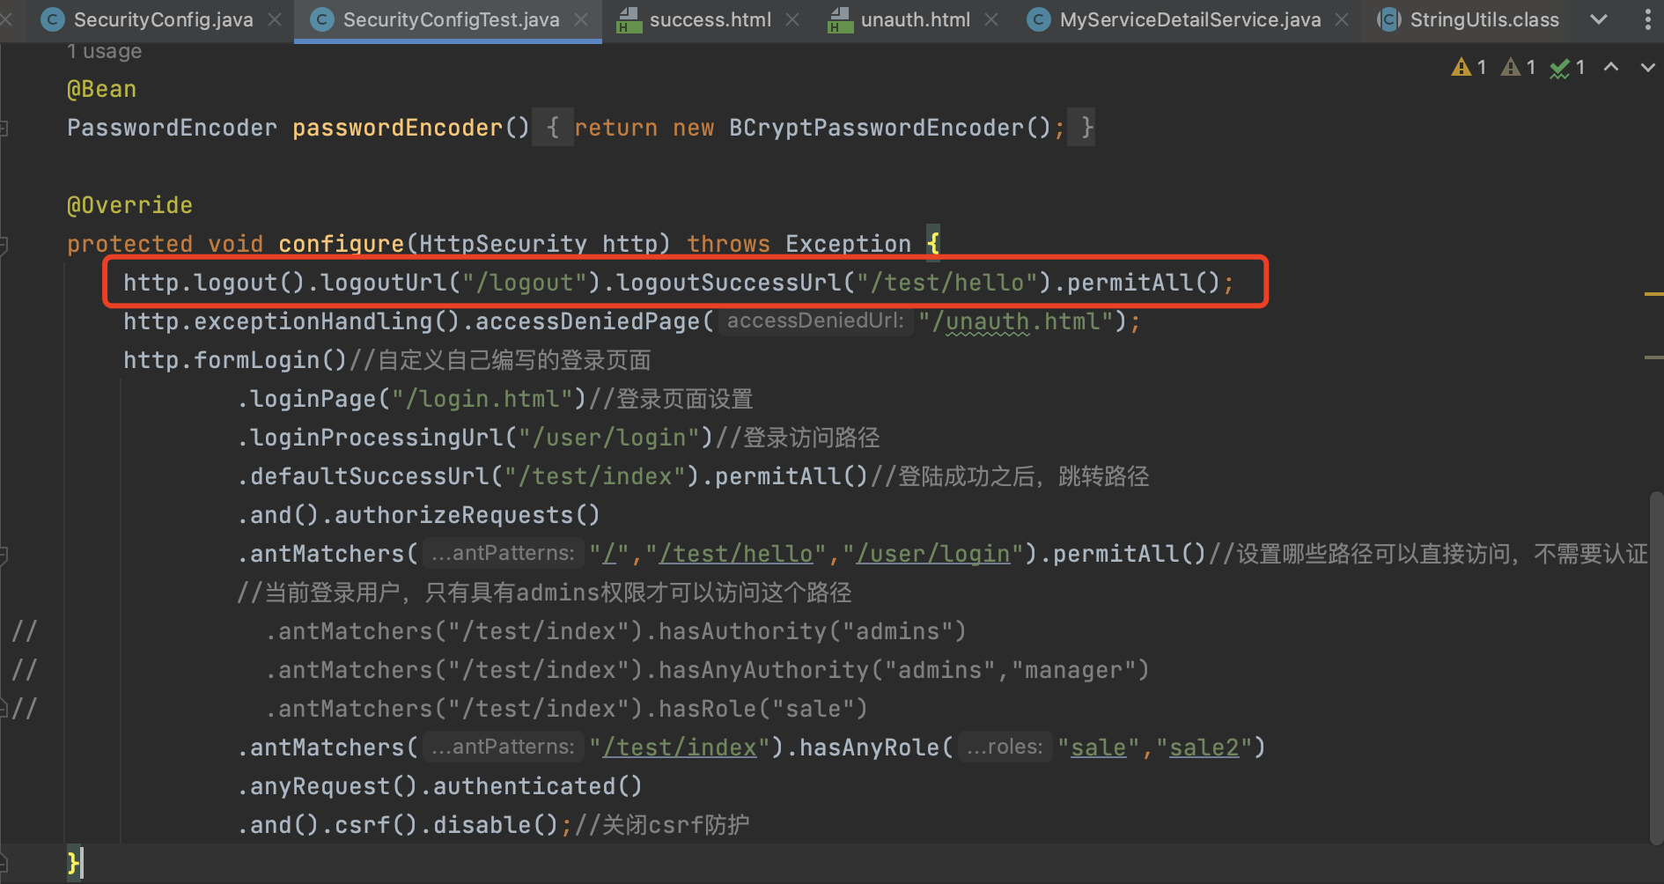Close the success.html tab
Image resolution: width=1664 pixels, height=884 pixels.
tap(792, 19)
